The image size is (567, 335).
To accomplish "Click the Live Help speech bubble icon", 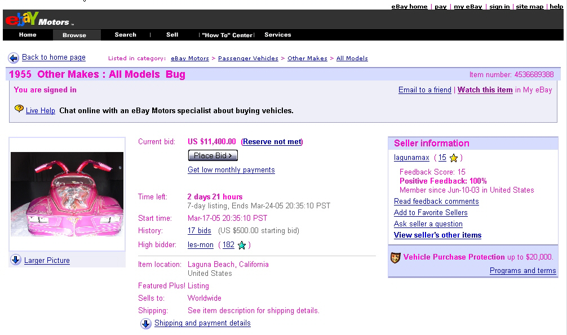I will 19,109.
